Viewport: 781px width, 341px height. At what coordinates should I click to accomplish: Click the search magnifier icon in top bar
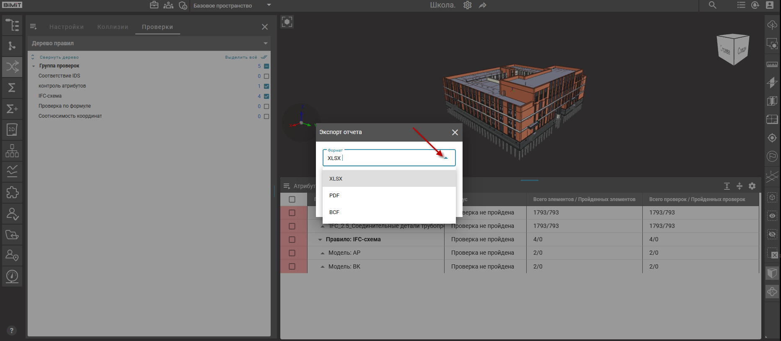(712, 5)
